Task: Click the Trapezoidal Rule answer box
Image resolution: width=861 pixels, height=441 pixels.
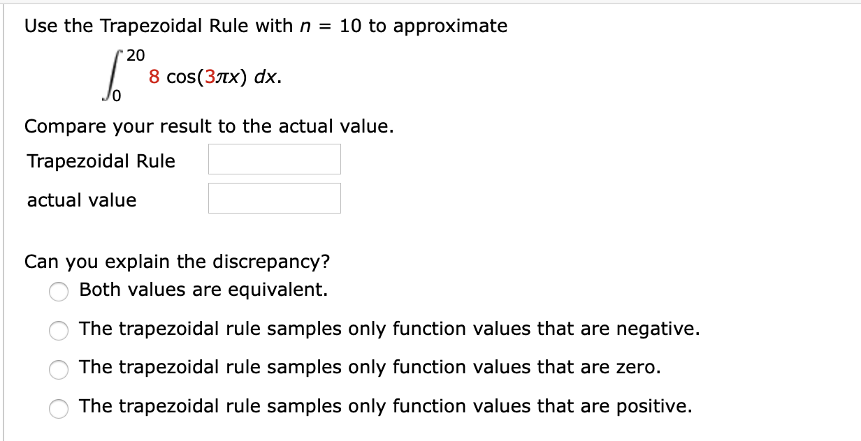Action: click(274, 159)
